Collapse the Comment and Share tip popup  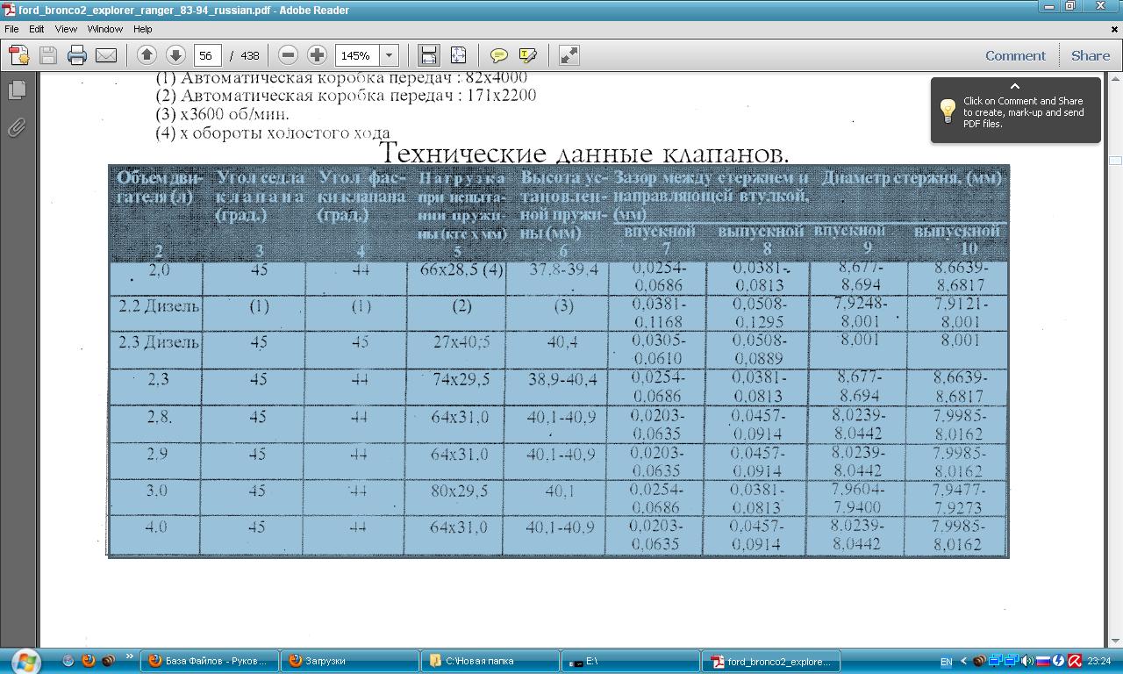pyautogui.click(x=1015, y=86)
